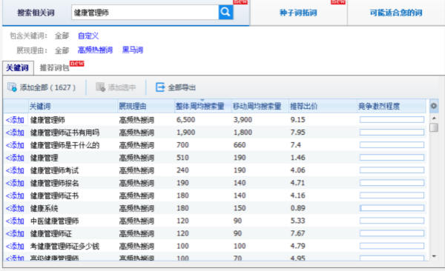The image size is (445, 271).
Task: Click competition bar for 健康管理师
Action: pyautogui.click(x=392, y=120)
